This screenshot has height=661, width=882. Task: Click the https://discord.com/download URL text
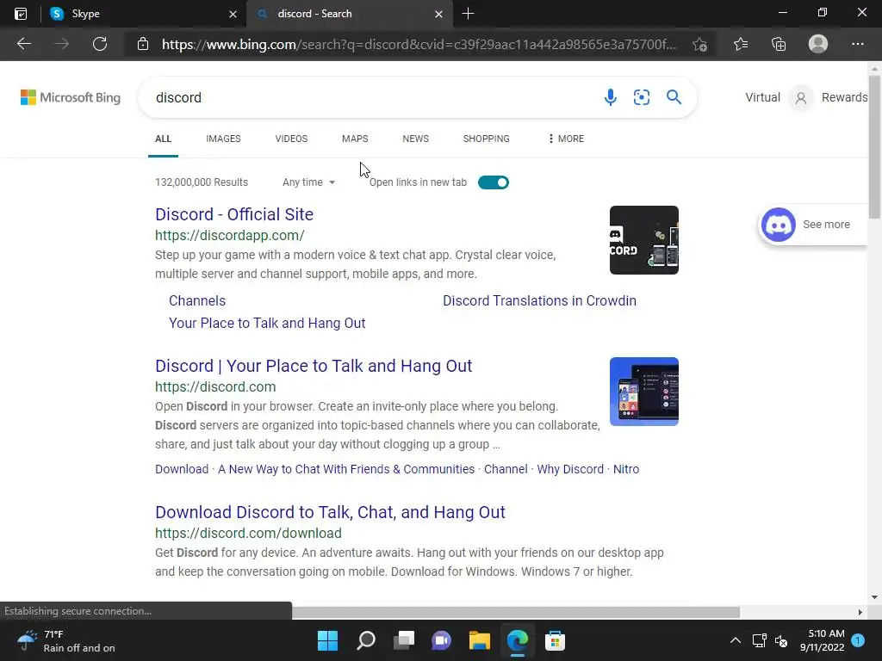click(248, 533)
